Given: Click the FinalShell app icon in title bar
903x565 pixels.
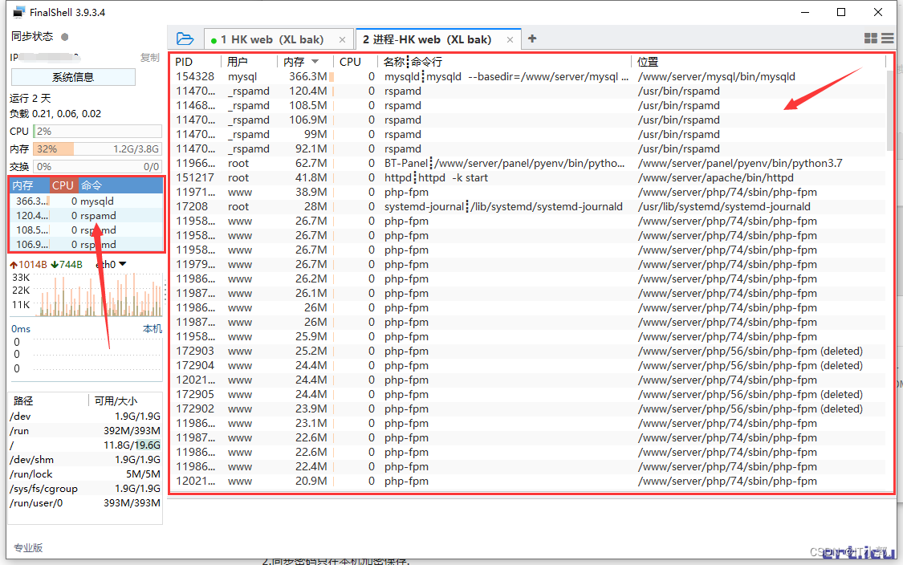Looking at the screenshot, I should pyautogui.click(x=19, y=12).
